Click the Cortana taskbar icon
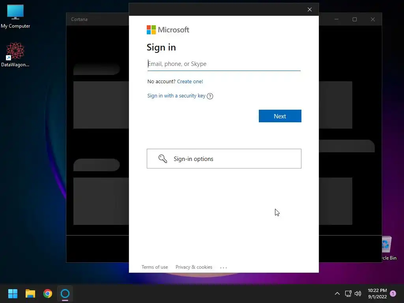 [65, 294]
